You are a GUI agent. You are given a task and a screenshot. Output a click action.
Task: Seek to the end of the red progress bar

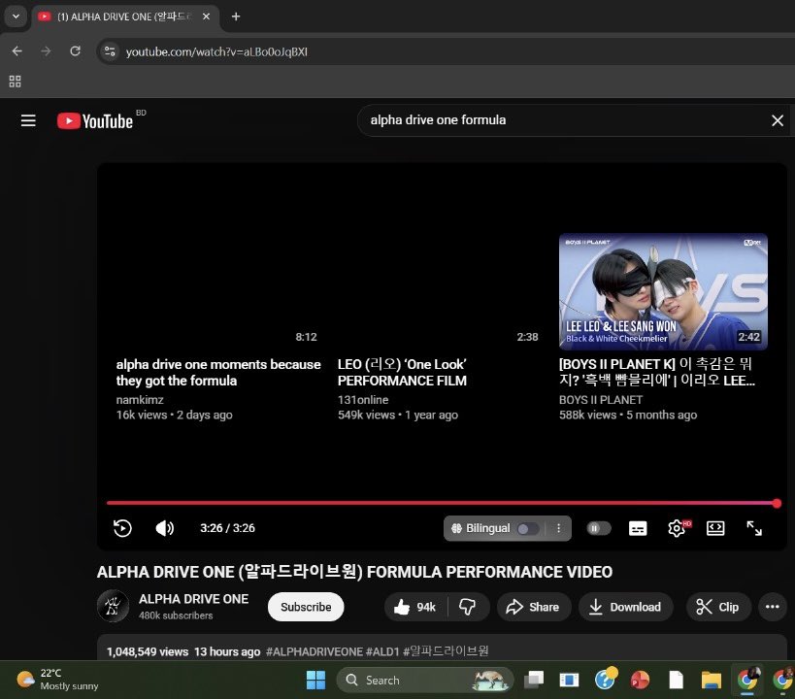click(x=777, y=503)
